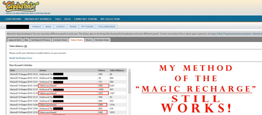
Task: Open BROADCAST YOURSELF in the navigation bar
Action: 38,19
